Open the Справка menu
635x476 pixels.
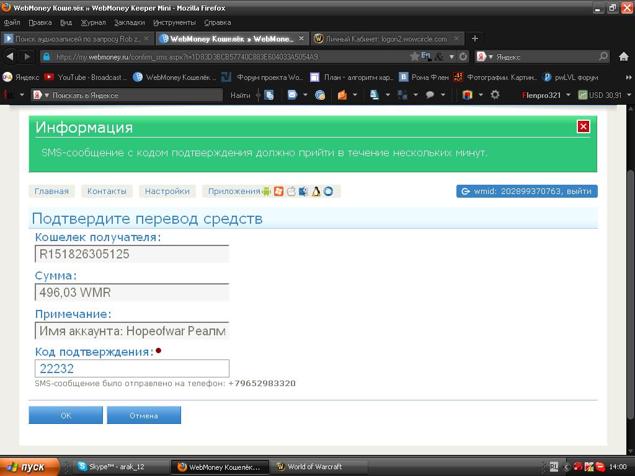click(x=218, y=22)
